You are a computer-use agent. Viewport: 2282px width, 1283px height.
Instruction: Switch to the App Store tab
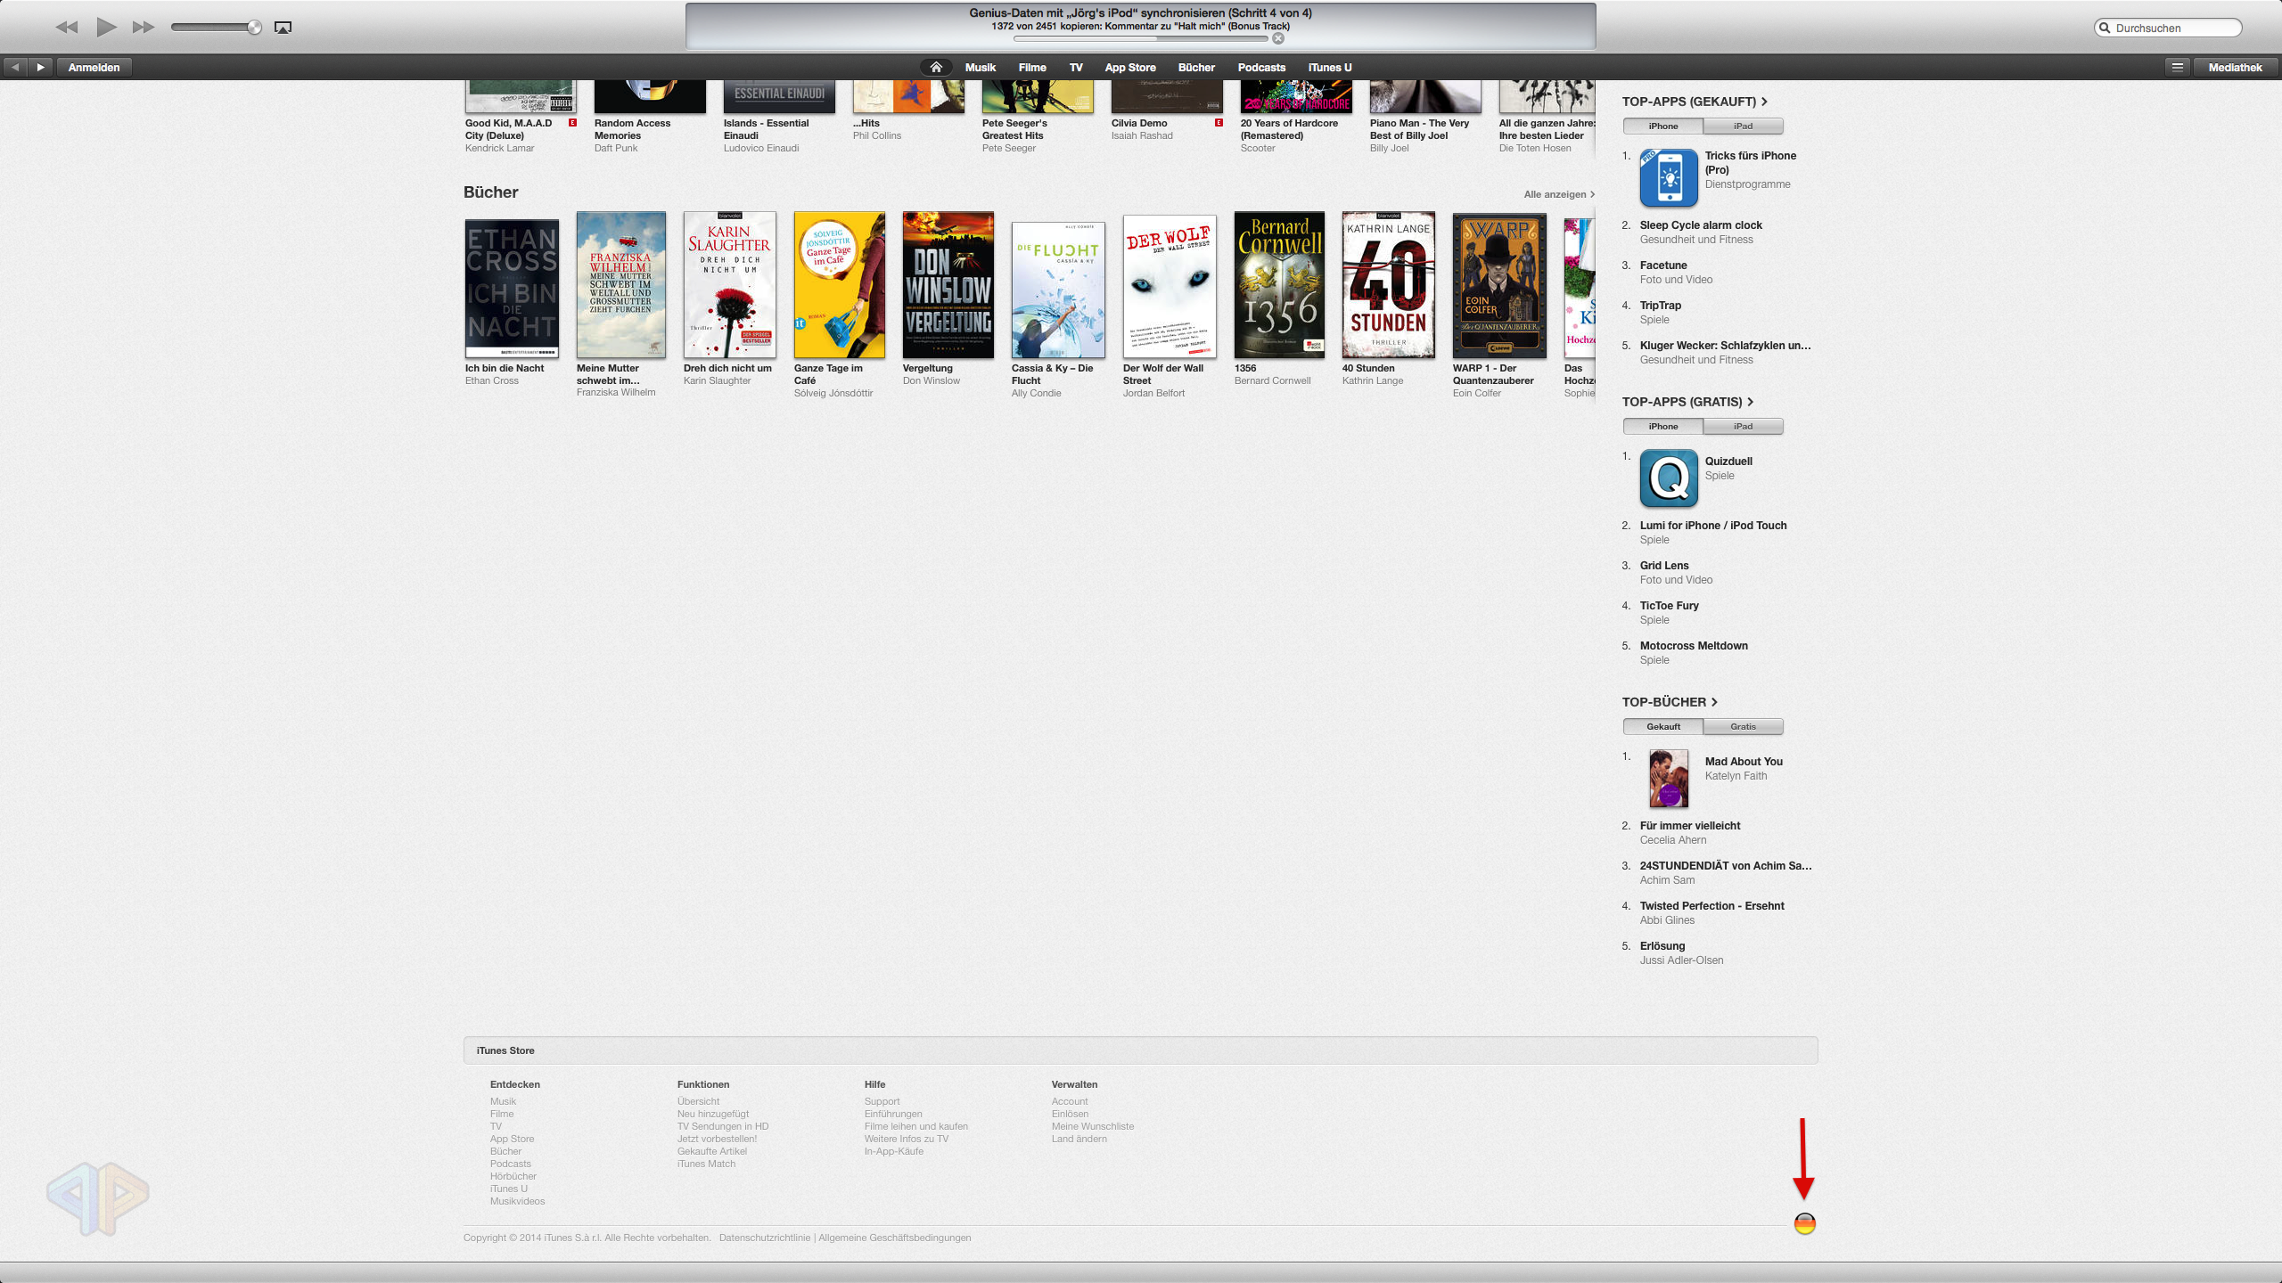(1129, 67)
